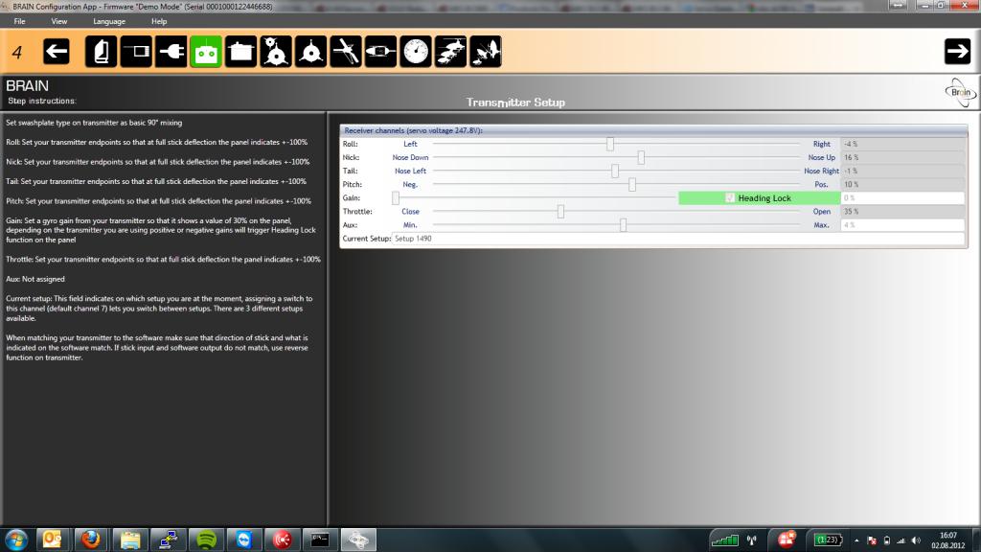
Task: Open the transmitter setup step (green icon)
Action: tap(205, 52)
